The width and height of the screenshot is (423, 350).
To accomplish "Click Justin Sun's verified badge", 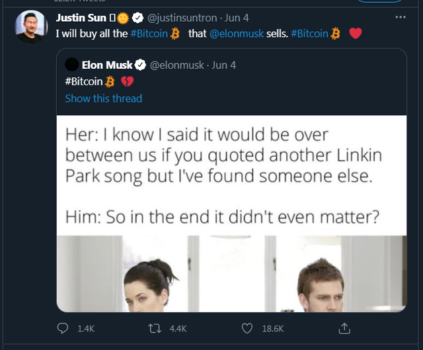I will (138, 18).
